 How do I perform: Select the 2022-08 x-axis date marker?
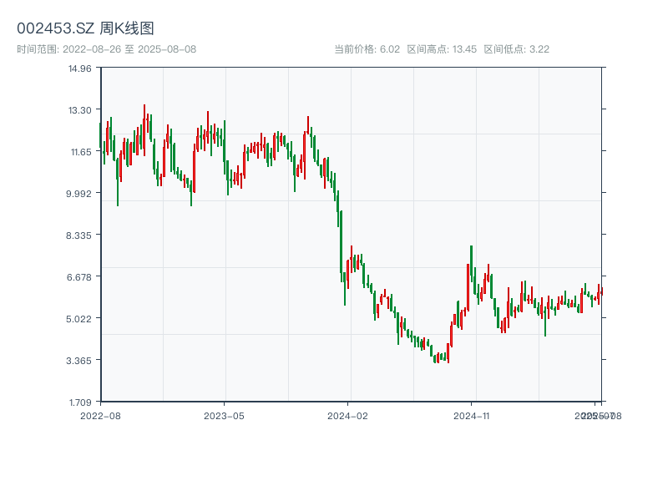pos(100,415)
